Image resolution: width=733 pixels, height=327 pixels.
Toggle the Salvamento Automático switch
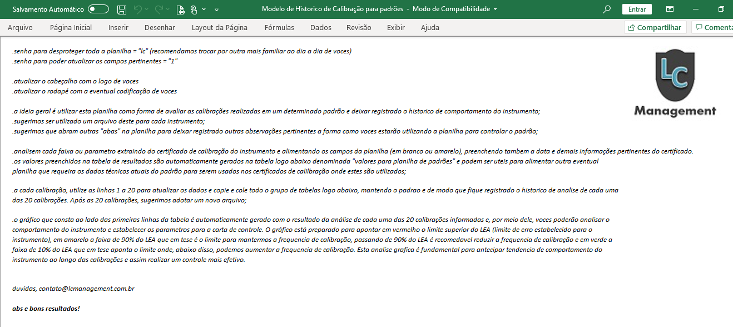[x=98, y=9]
